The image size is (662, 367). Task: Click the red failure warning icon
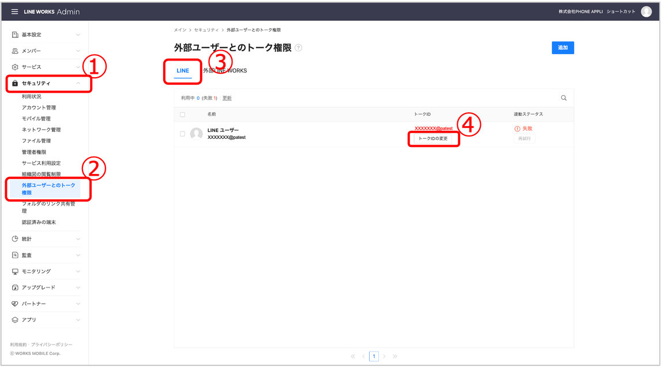point(517,128)
